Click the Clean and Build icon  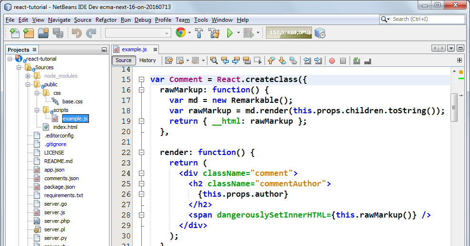click(x=214, y=33)
